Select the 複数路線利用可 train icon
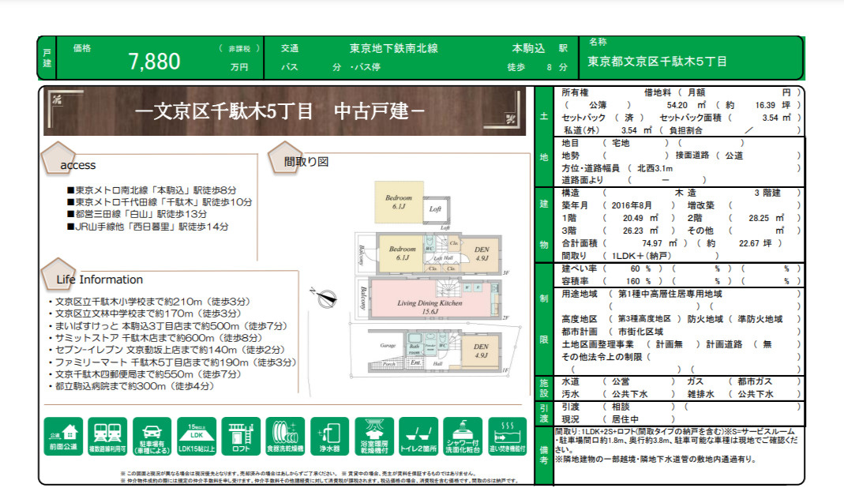844x488 pixels. 107,437
